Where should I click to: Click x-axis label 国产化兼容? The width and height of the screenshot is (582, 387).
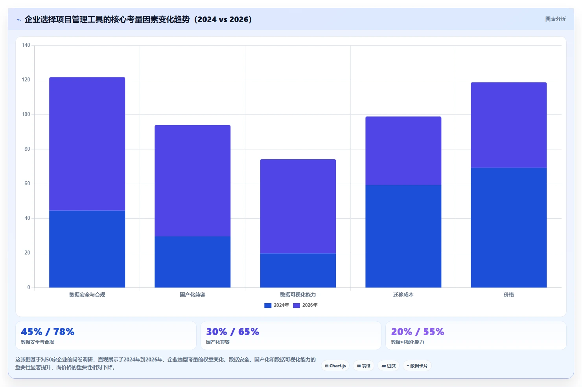tap(193, 295)
